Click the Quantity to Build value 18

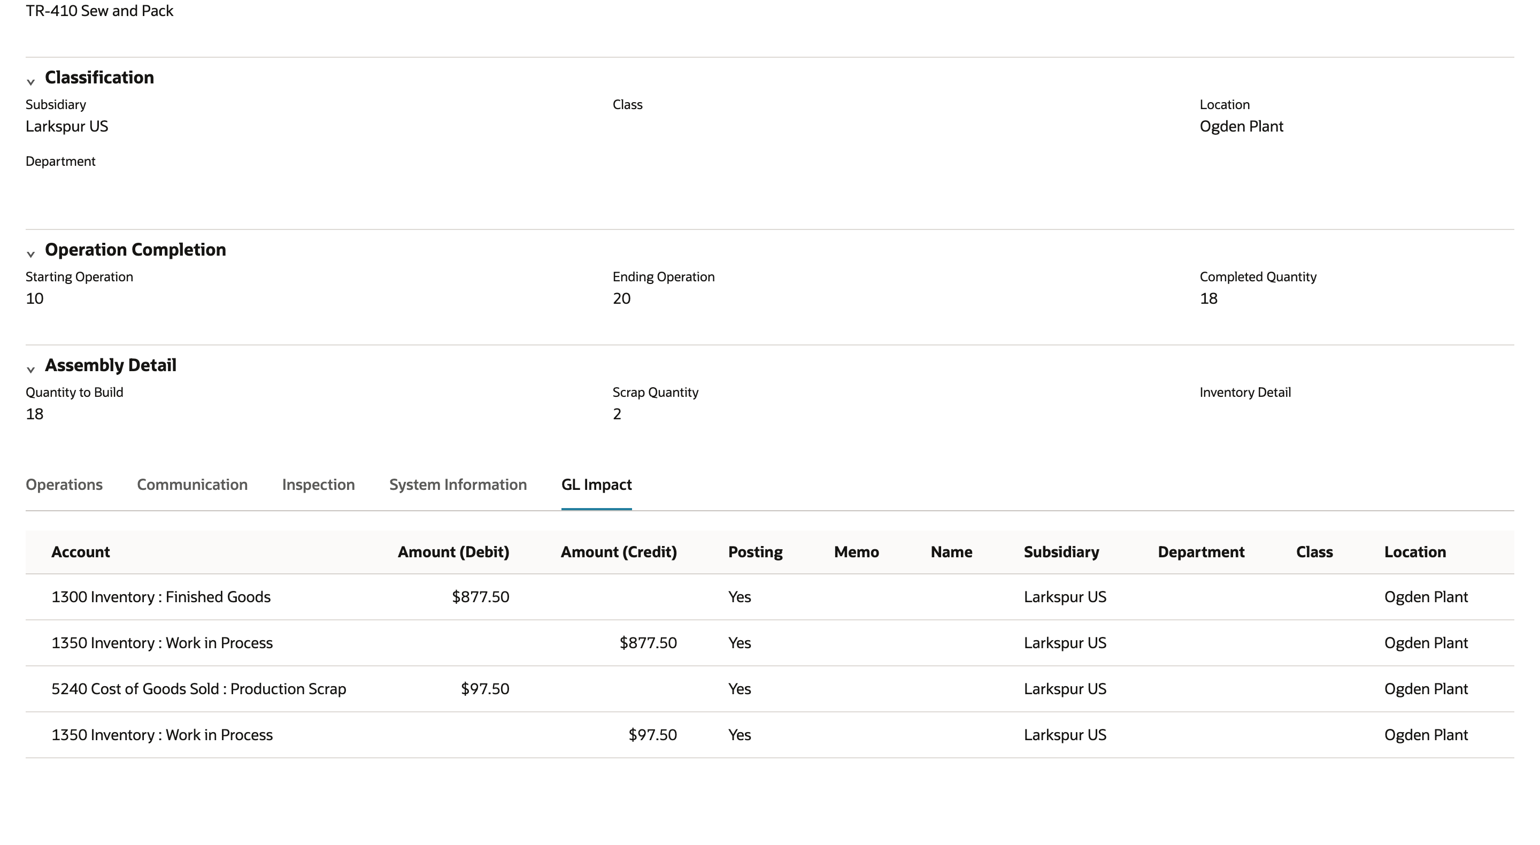[35, 414]
